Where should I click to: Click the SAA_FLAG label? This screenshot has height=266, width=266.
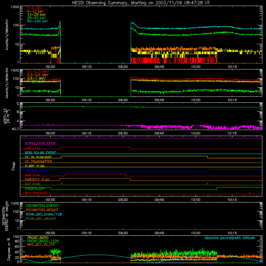(33, 175)
